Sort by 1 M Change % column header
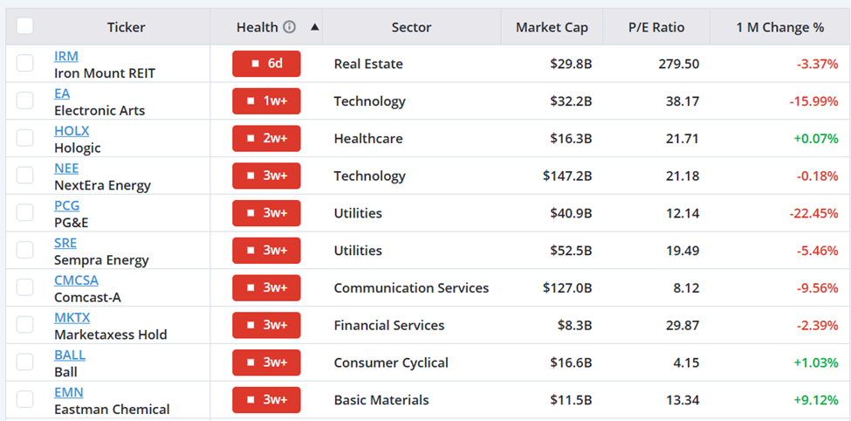851x421 pixels. point(780,27)
